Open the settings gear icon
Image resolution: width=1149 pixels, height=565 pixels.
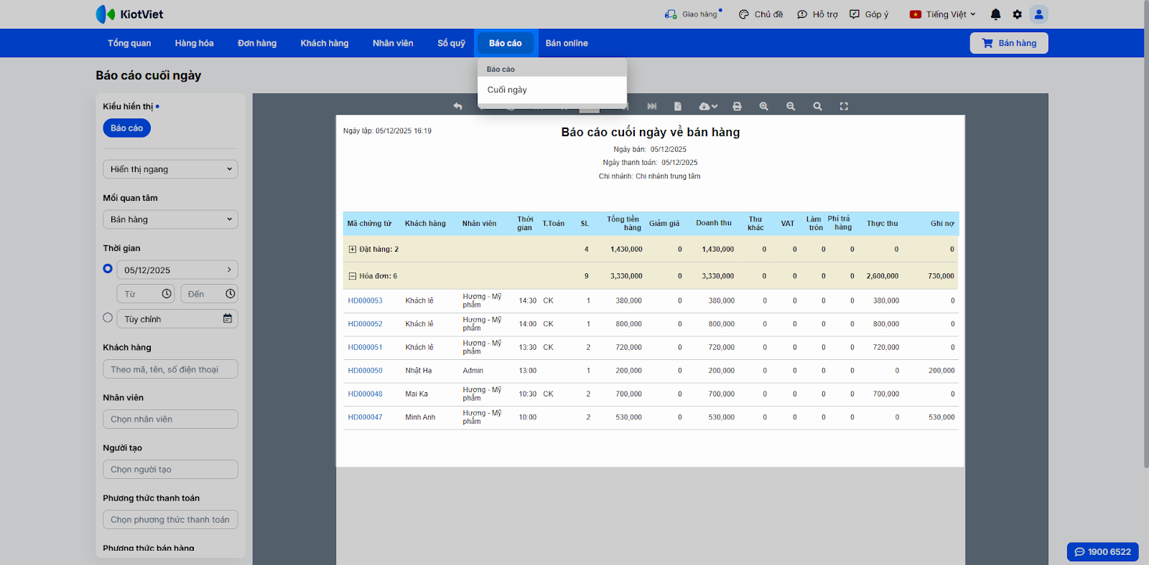(1017, 14)
